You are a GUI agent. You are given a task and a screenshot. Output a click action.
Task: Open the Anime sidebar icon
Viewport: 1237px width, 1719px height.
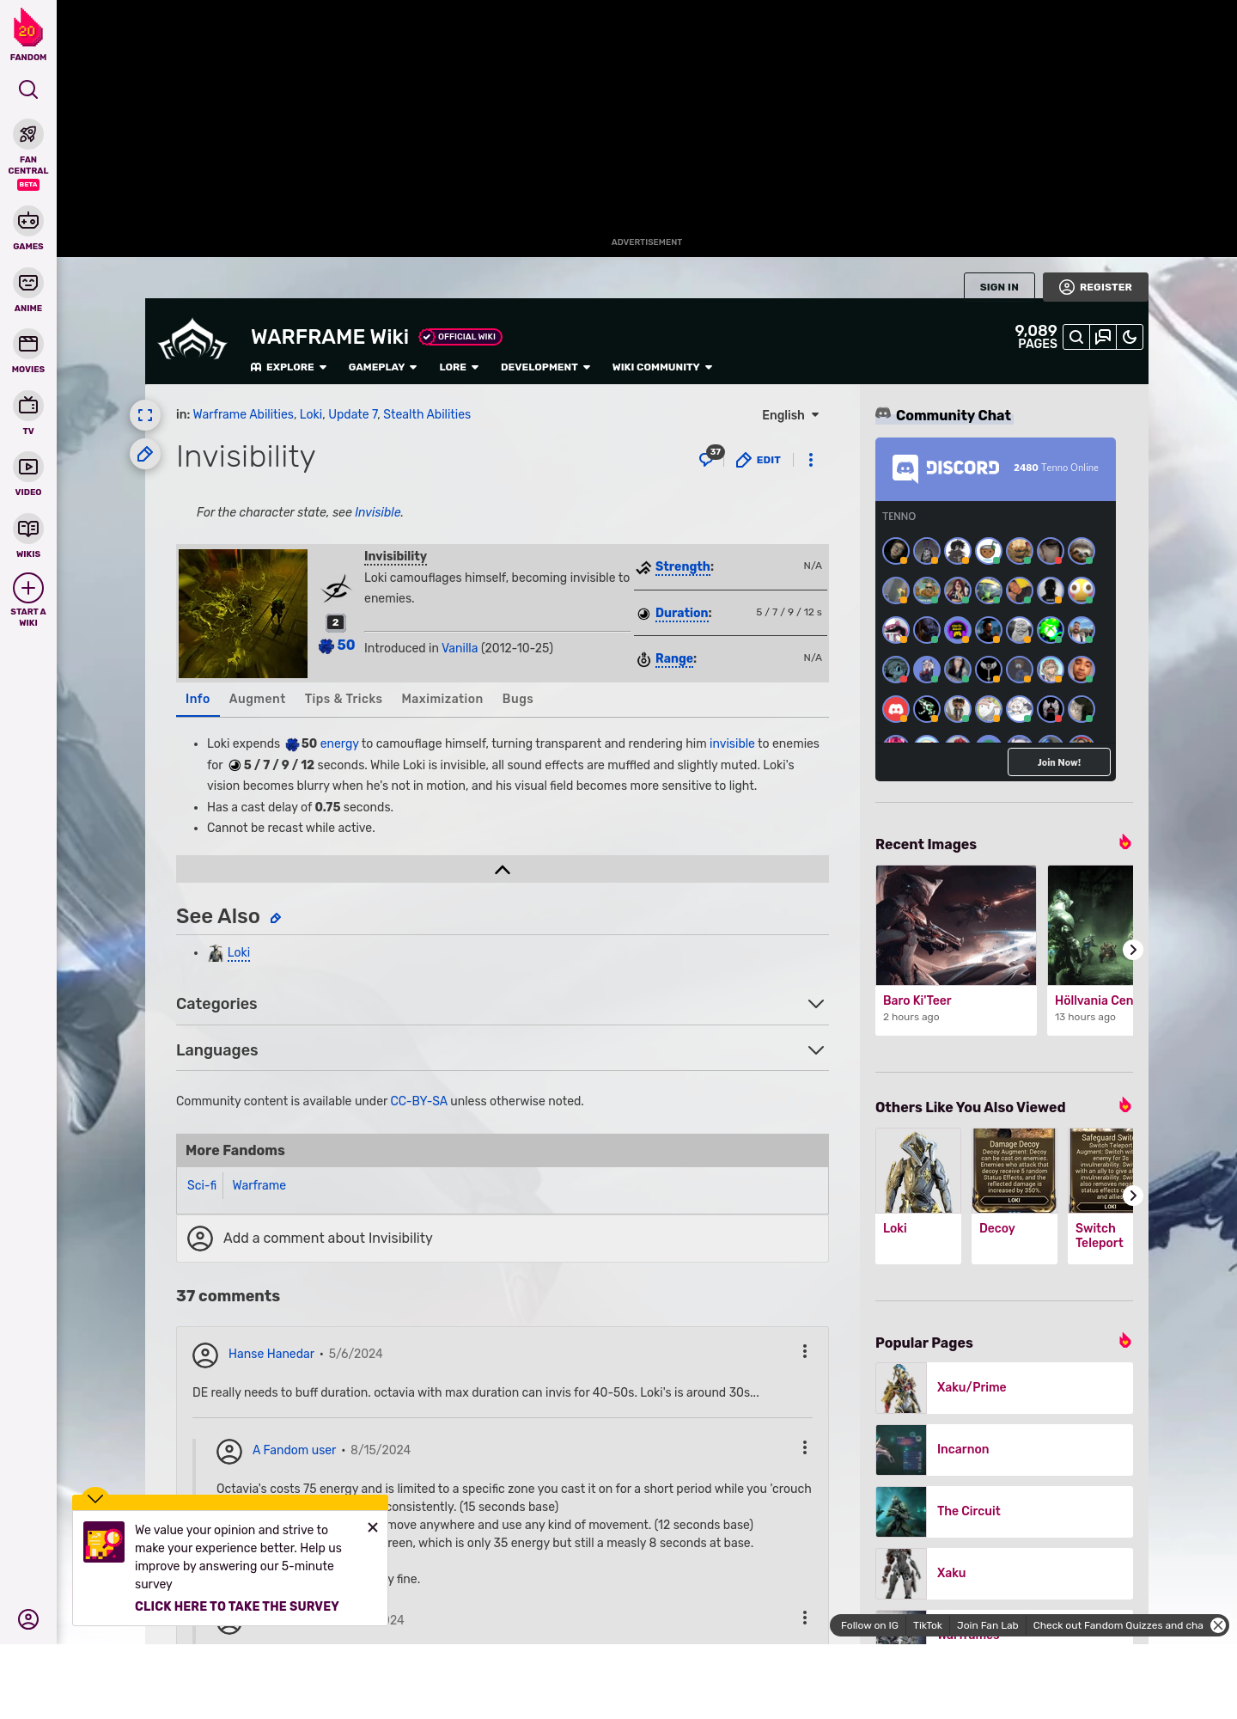pyautogui.click(x=28, y=283)
